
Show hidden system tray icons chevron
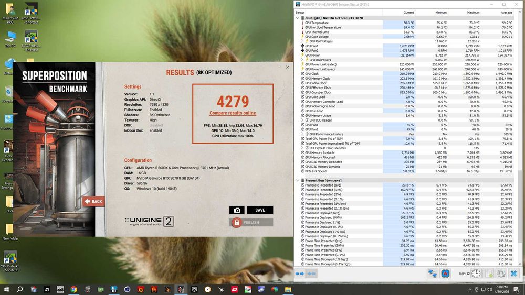pyautogui.click(x=470, y=289)
